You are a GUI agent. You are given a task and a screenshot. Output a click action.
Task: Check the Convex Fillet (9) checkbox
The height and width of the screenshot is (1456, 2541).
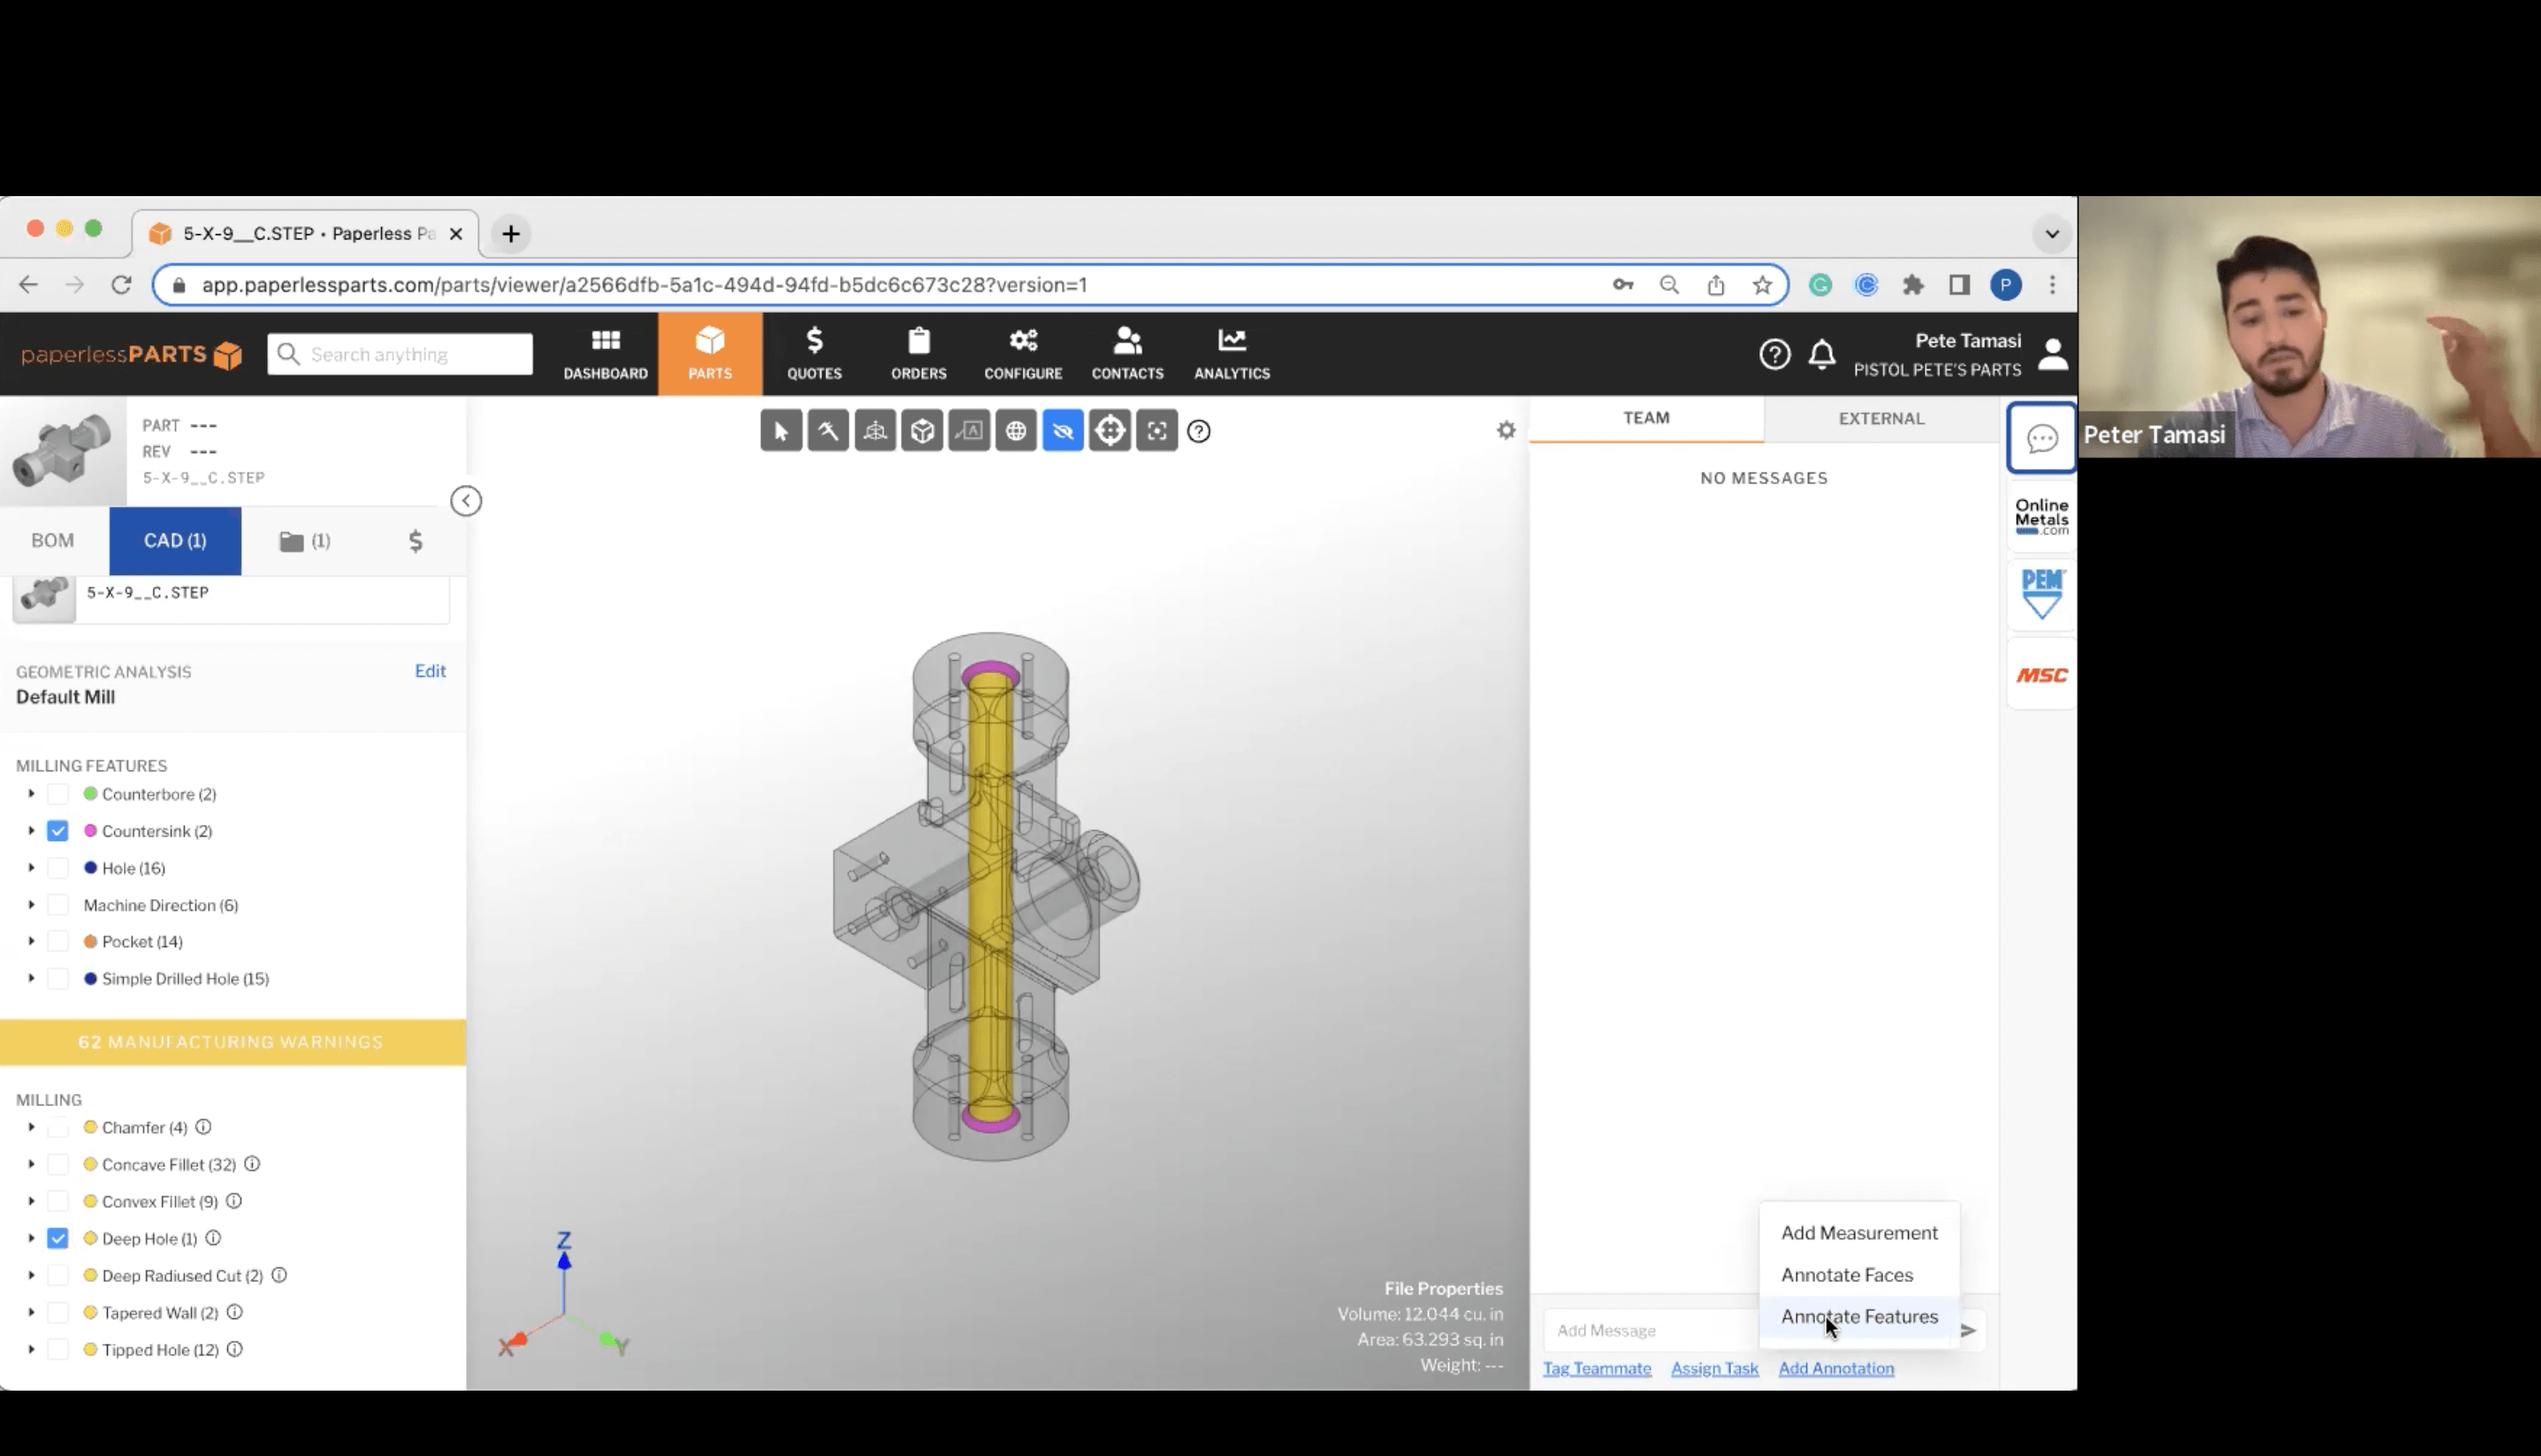(58, 1201)
